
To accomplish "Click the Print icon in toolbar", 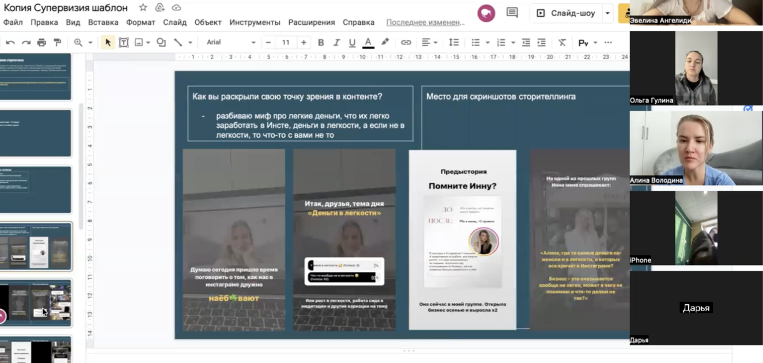I will pos(41,43).
